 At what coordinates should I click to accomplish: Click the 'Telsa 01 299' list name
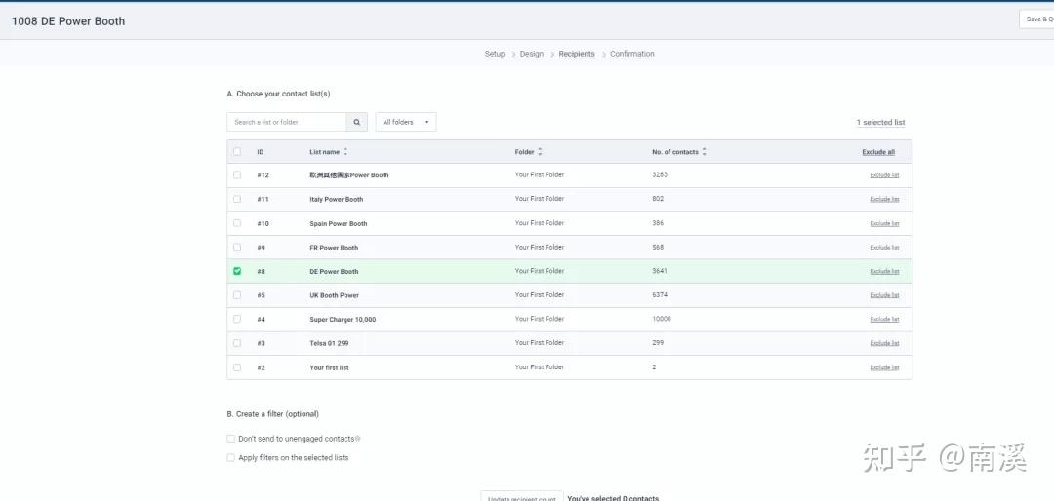click(x=330, y=343)
